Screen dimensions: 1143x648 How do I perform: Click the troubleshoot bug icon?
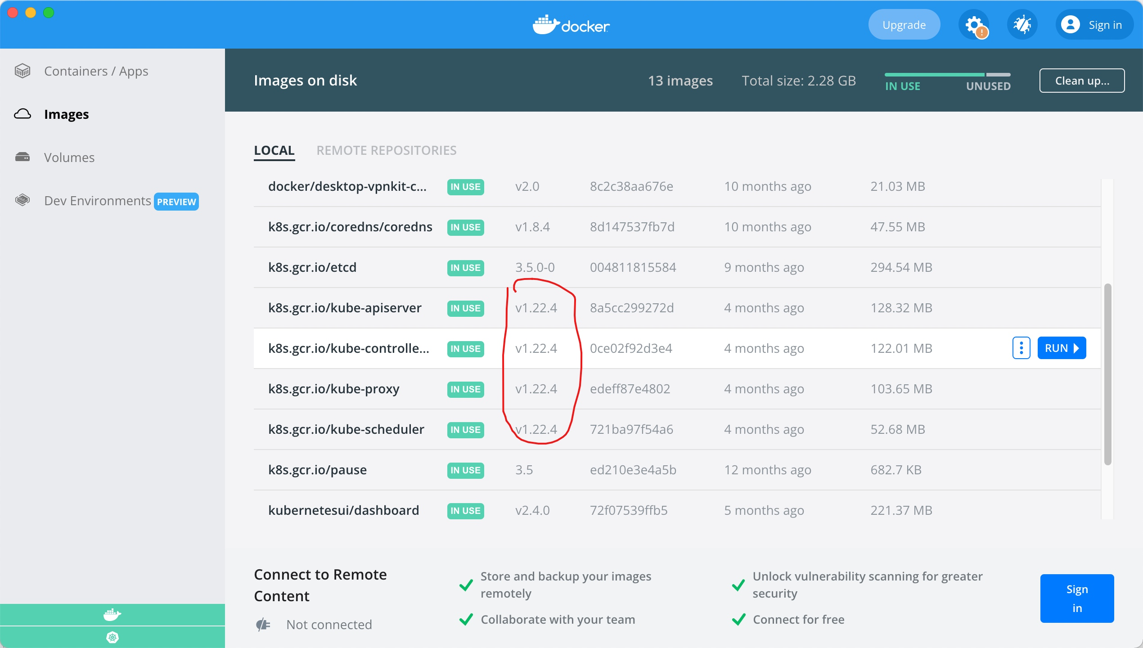[1022, 25]
